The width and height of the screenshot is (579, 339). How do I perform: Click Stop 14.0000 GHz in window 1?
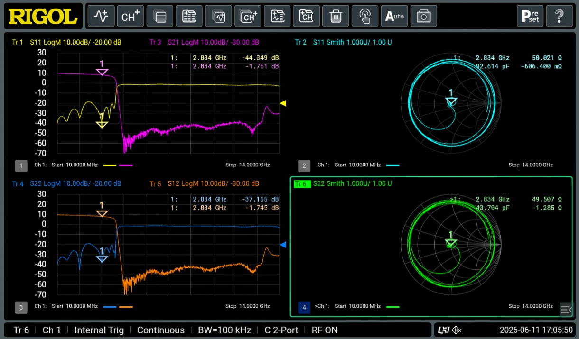[247, 165]
